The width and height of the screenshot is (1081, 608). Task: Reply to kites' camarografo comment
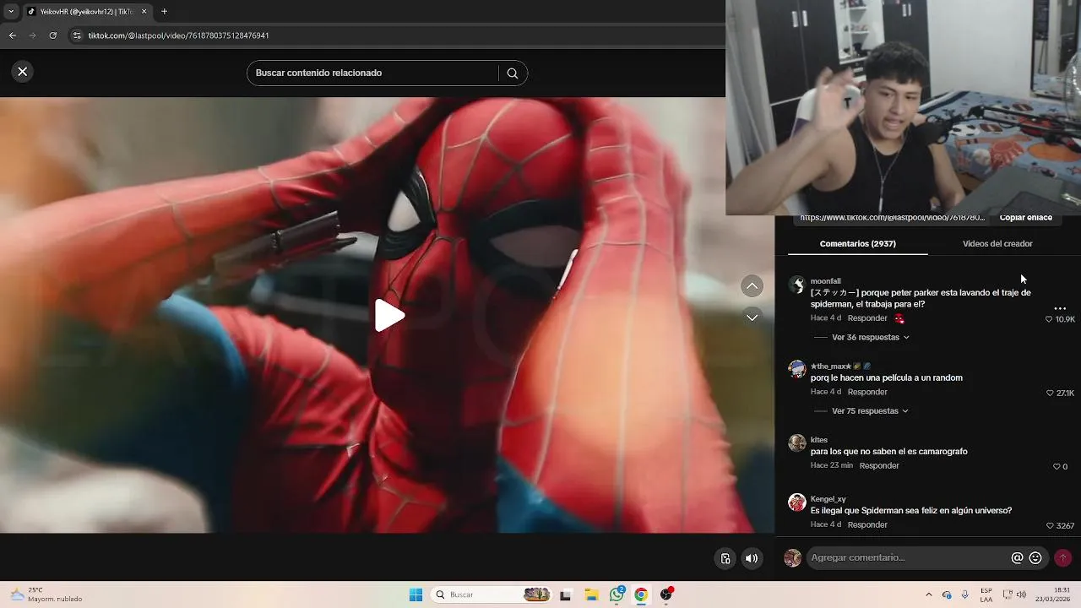pyautogui.click(x=879, y=465)
